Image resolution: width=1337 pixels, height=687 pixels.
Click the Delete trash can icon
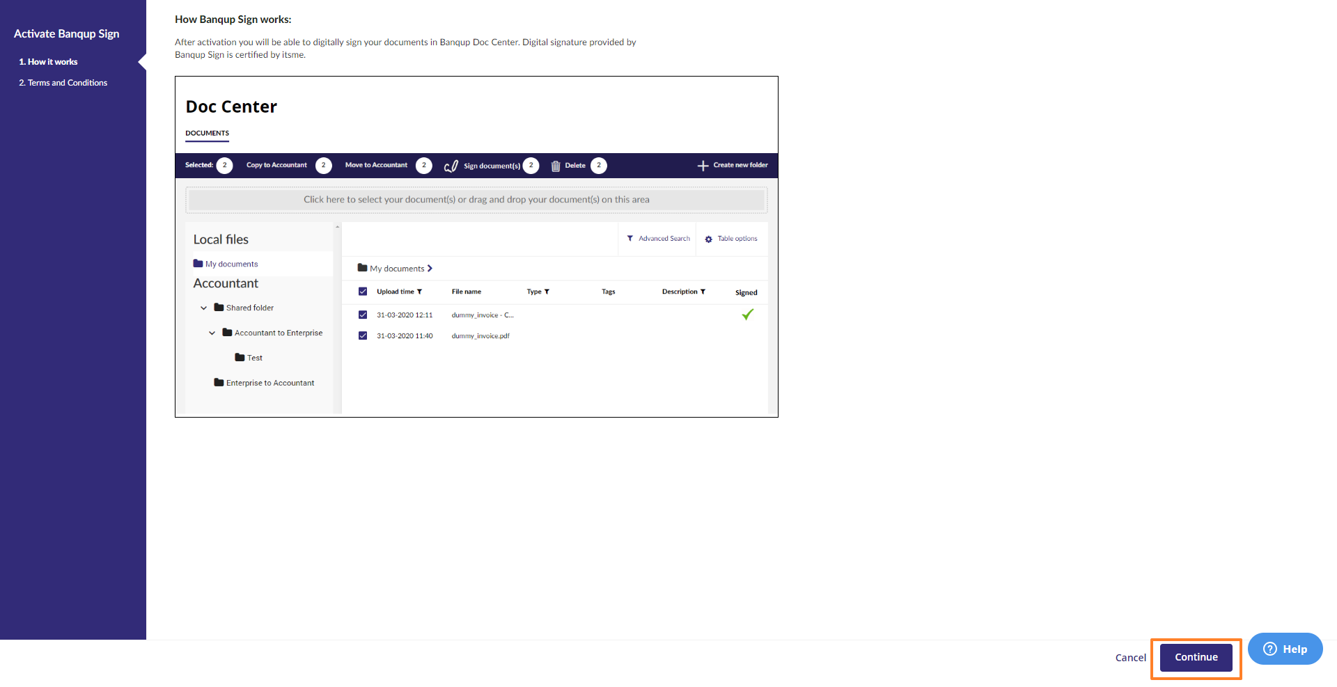coord(556,166)
